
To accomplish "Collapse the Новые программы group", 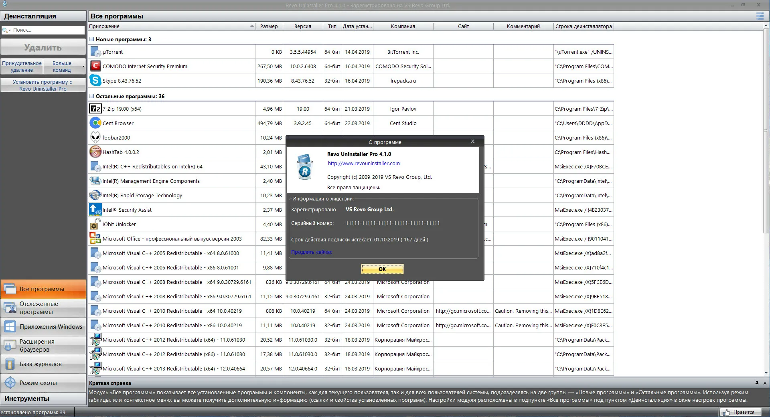I will (92, 39).
